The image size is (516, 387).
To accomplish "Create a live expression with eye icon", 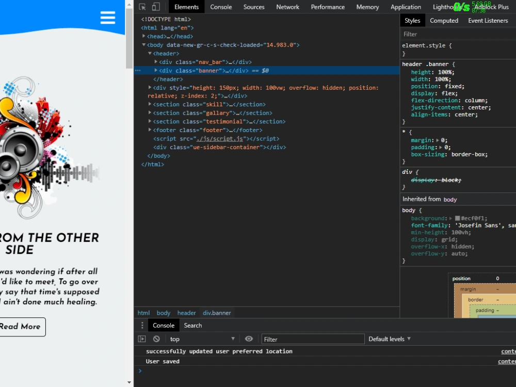I will tap(249, 339).
